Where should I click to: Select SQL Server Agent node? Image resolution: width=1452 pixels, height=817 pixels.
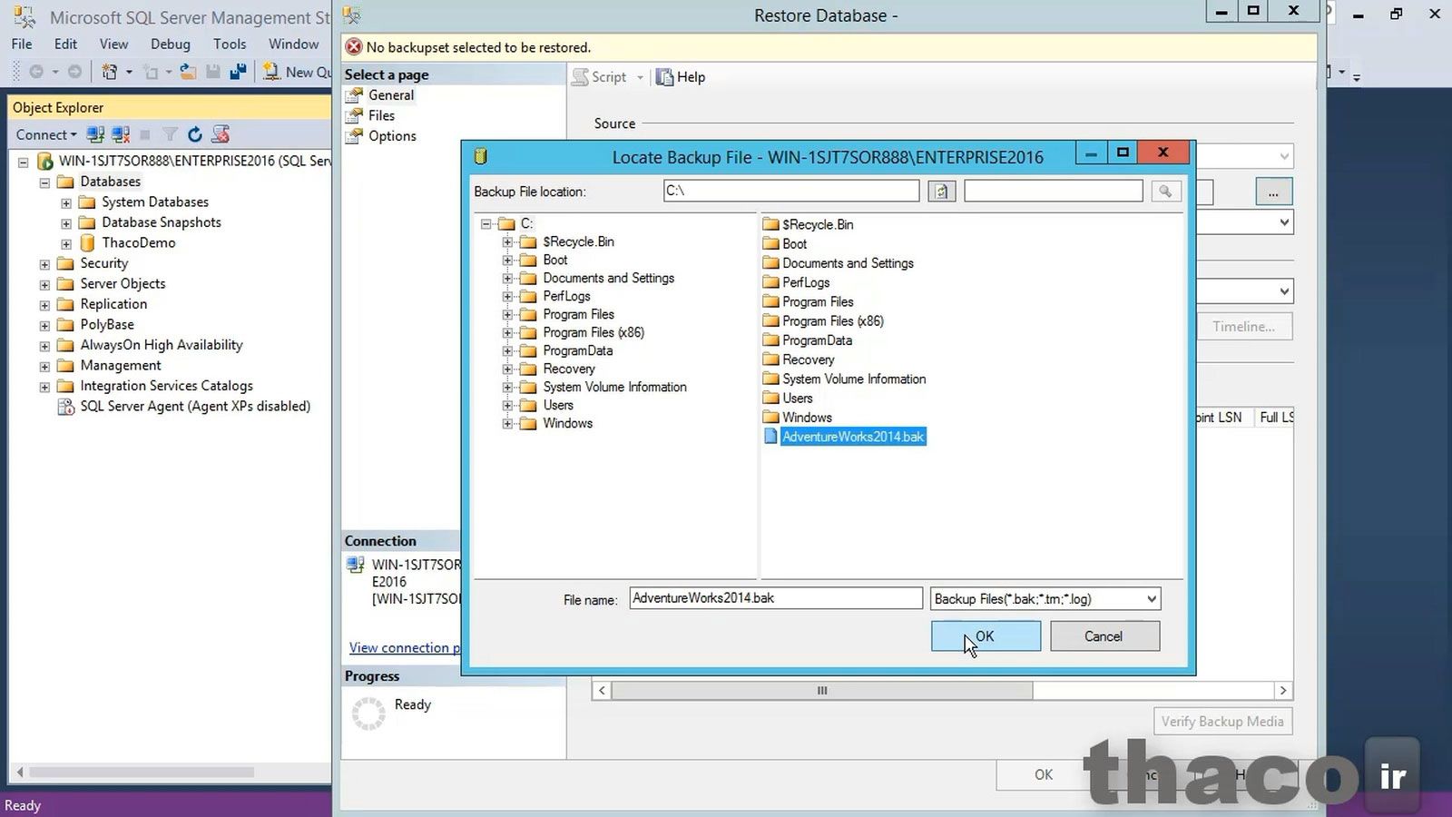click(x=194, y=406)
